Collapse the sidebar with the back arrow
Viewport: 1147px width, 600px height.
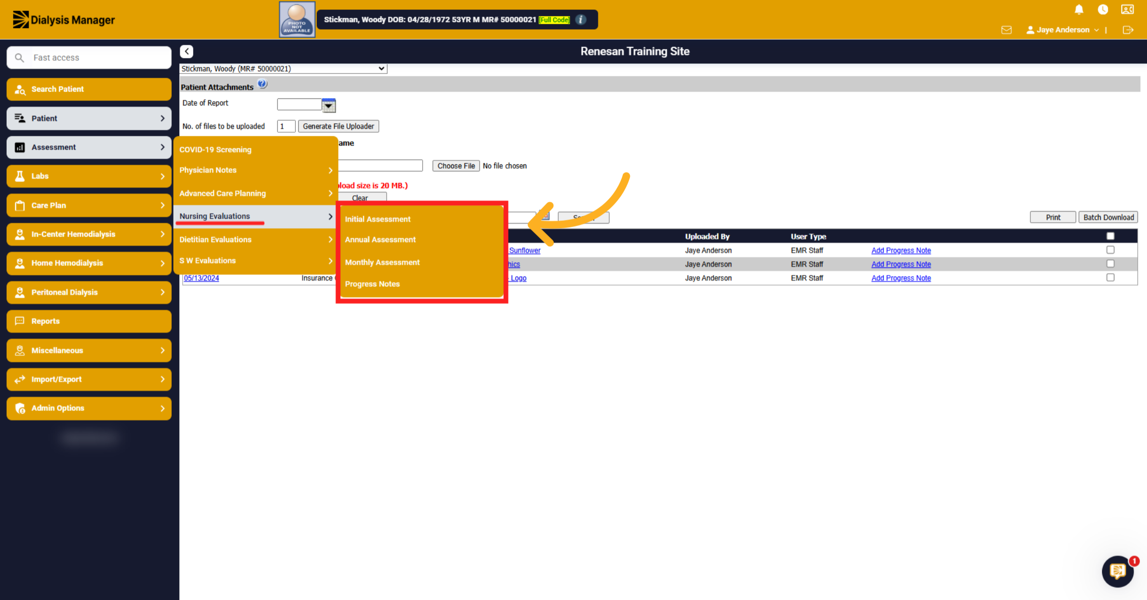pyautogui.click(x=186, y=52)
